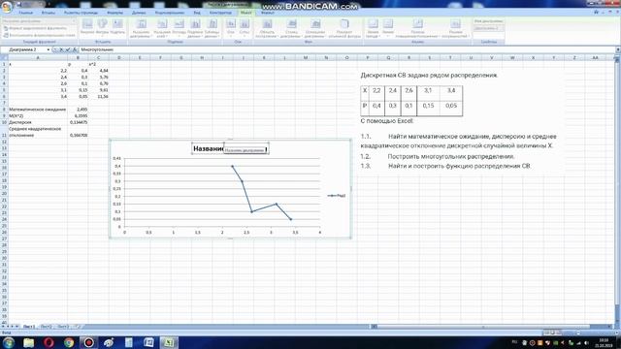Click the Основание диаграммы chart floor button
621x349 pixels.
pyautogui.click(x=315, y=28)
